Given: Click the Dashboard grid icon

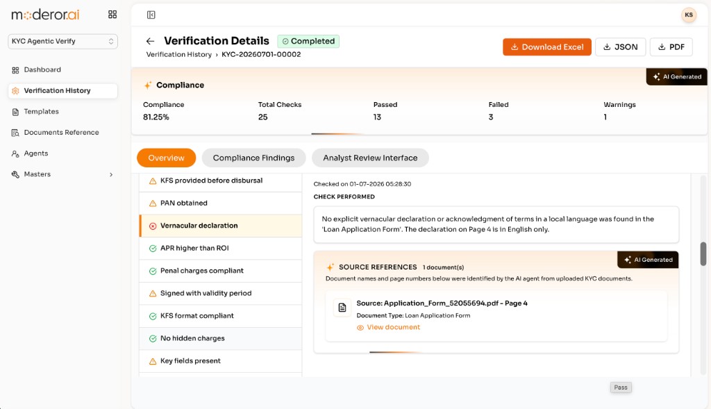Looking at the screenshot, I should pyautogui.click(x=15, y=70).
